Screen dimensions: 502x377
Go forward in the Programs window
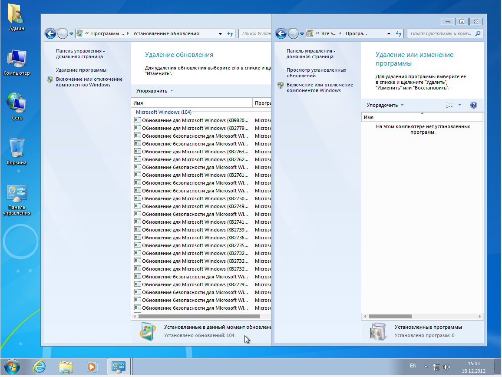tap(293, 33)
